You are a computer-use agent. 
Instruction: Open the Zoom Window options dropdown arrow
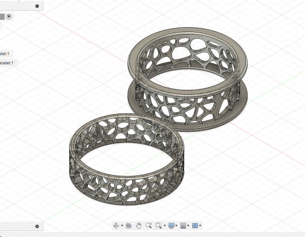164,226
